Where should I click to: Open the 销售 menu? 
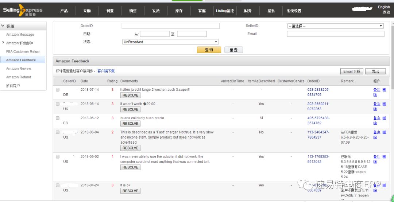(x=133, y=11)
